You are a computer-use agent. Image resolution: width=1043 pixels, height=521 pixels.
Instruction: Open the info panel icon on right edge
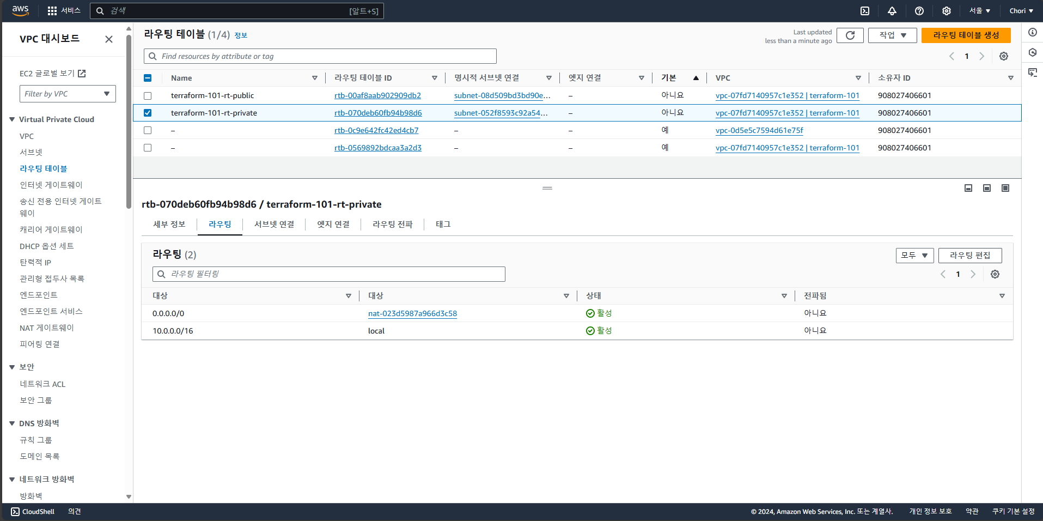[x=1033, y=32]
